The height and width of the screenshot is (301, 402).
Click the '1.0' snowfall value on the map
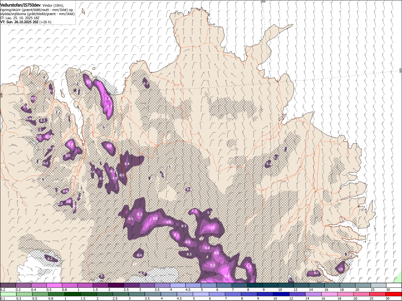tap(249, 267)
